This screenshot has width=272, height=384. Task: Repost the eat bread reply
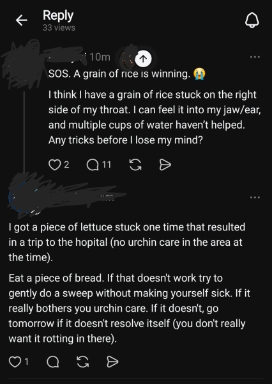pyautogui.click(x=82, y=362)
